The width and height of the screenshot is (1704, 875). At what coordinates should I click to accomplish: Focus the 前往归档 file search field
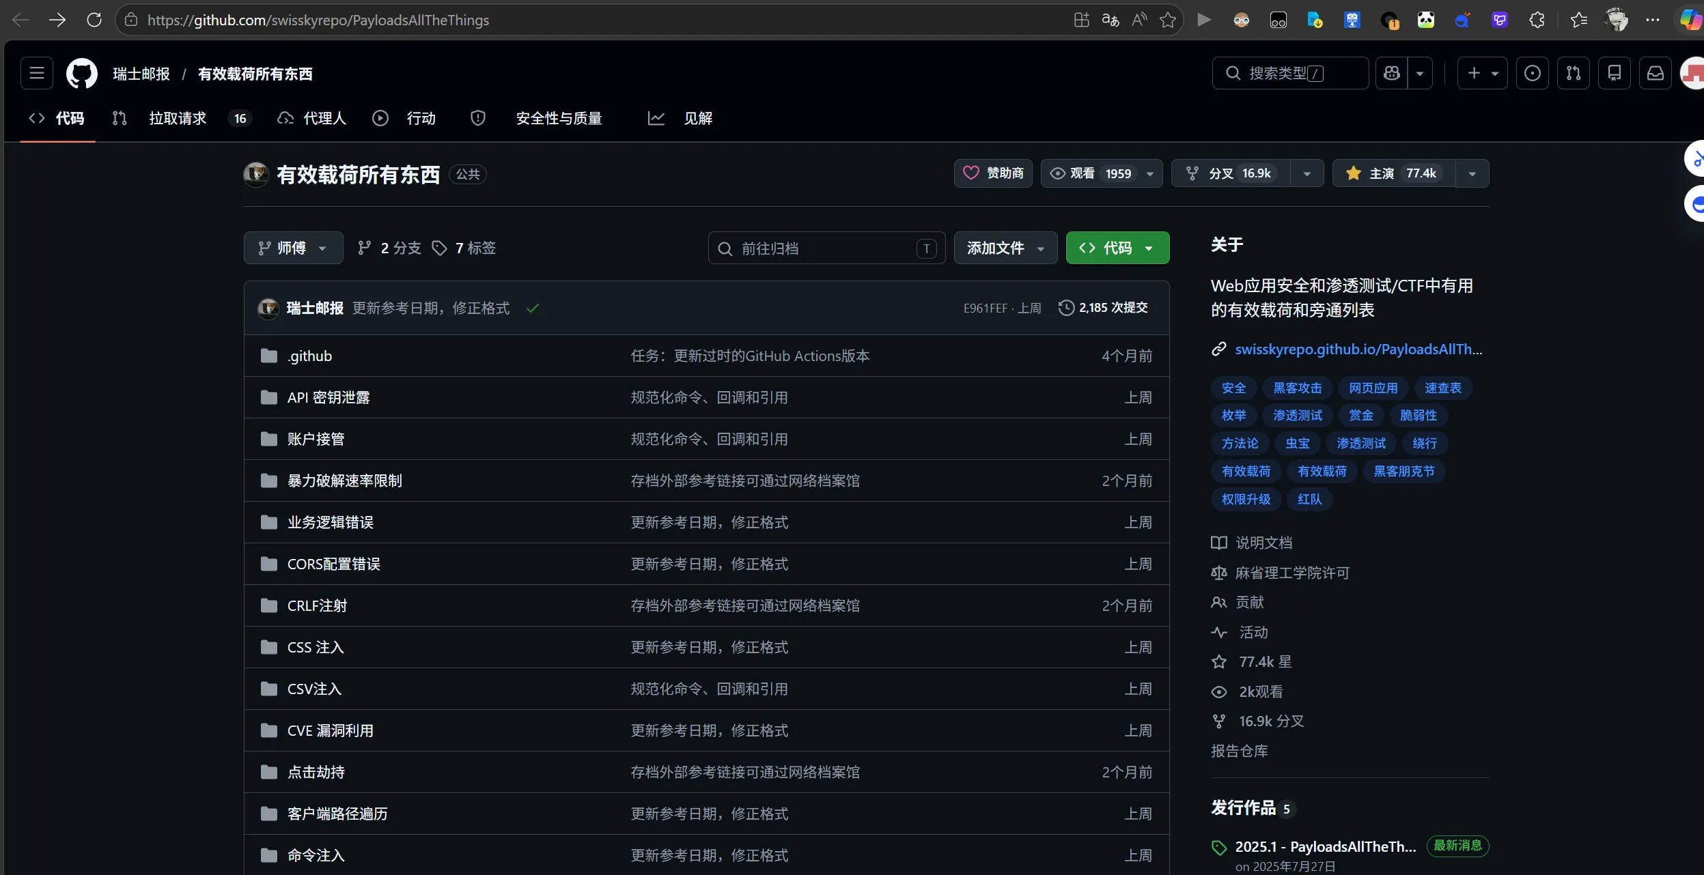point(826,248)
